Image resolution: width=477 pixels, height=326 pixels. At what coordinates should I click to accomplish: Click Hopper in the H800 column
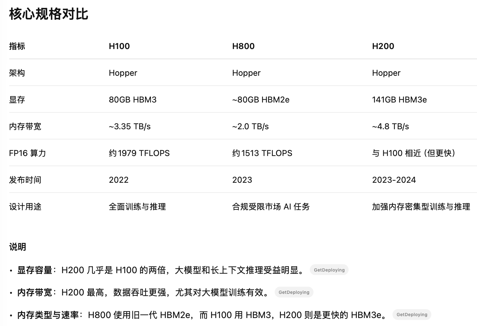coord(246,73)
